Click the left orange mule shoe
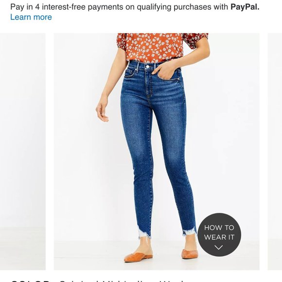Image resolution: width=282 pixels, height=282 pixels. coord(138,256)
